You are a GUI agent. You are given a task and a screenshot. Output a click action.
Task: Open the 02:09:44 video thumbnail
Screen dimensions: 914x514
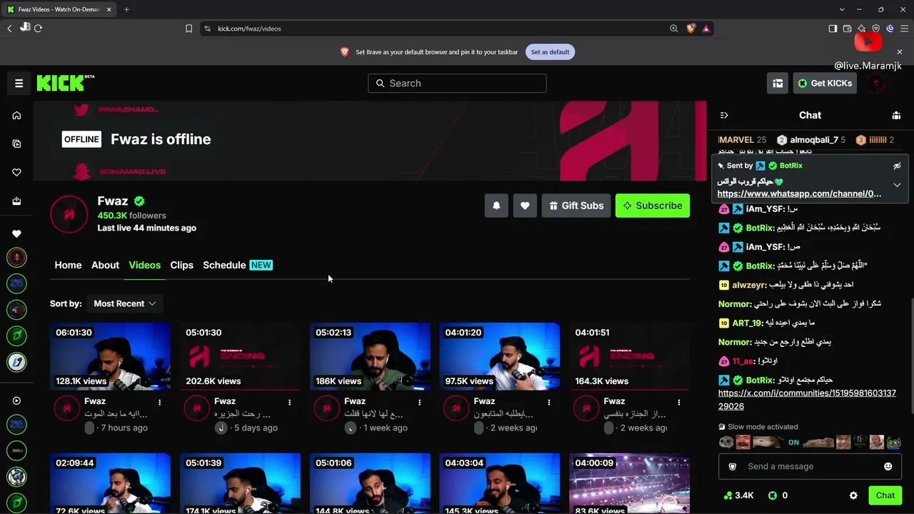[x=110, y=483]
